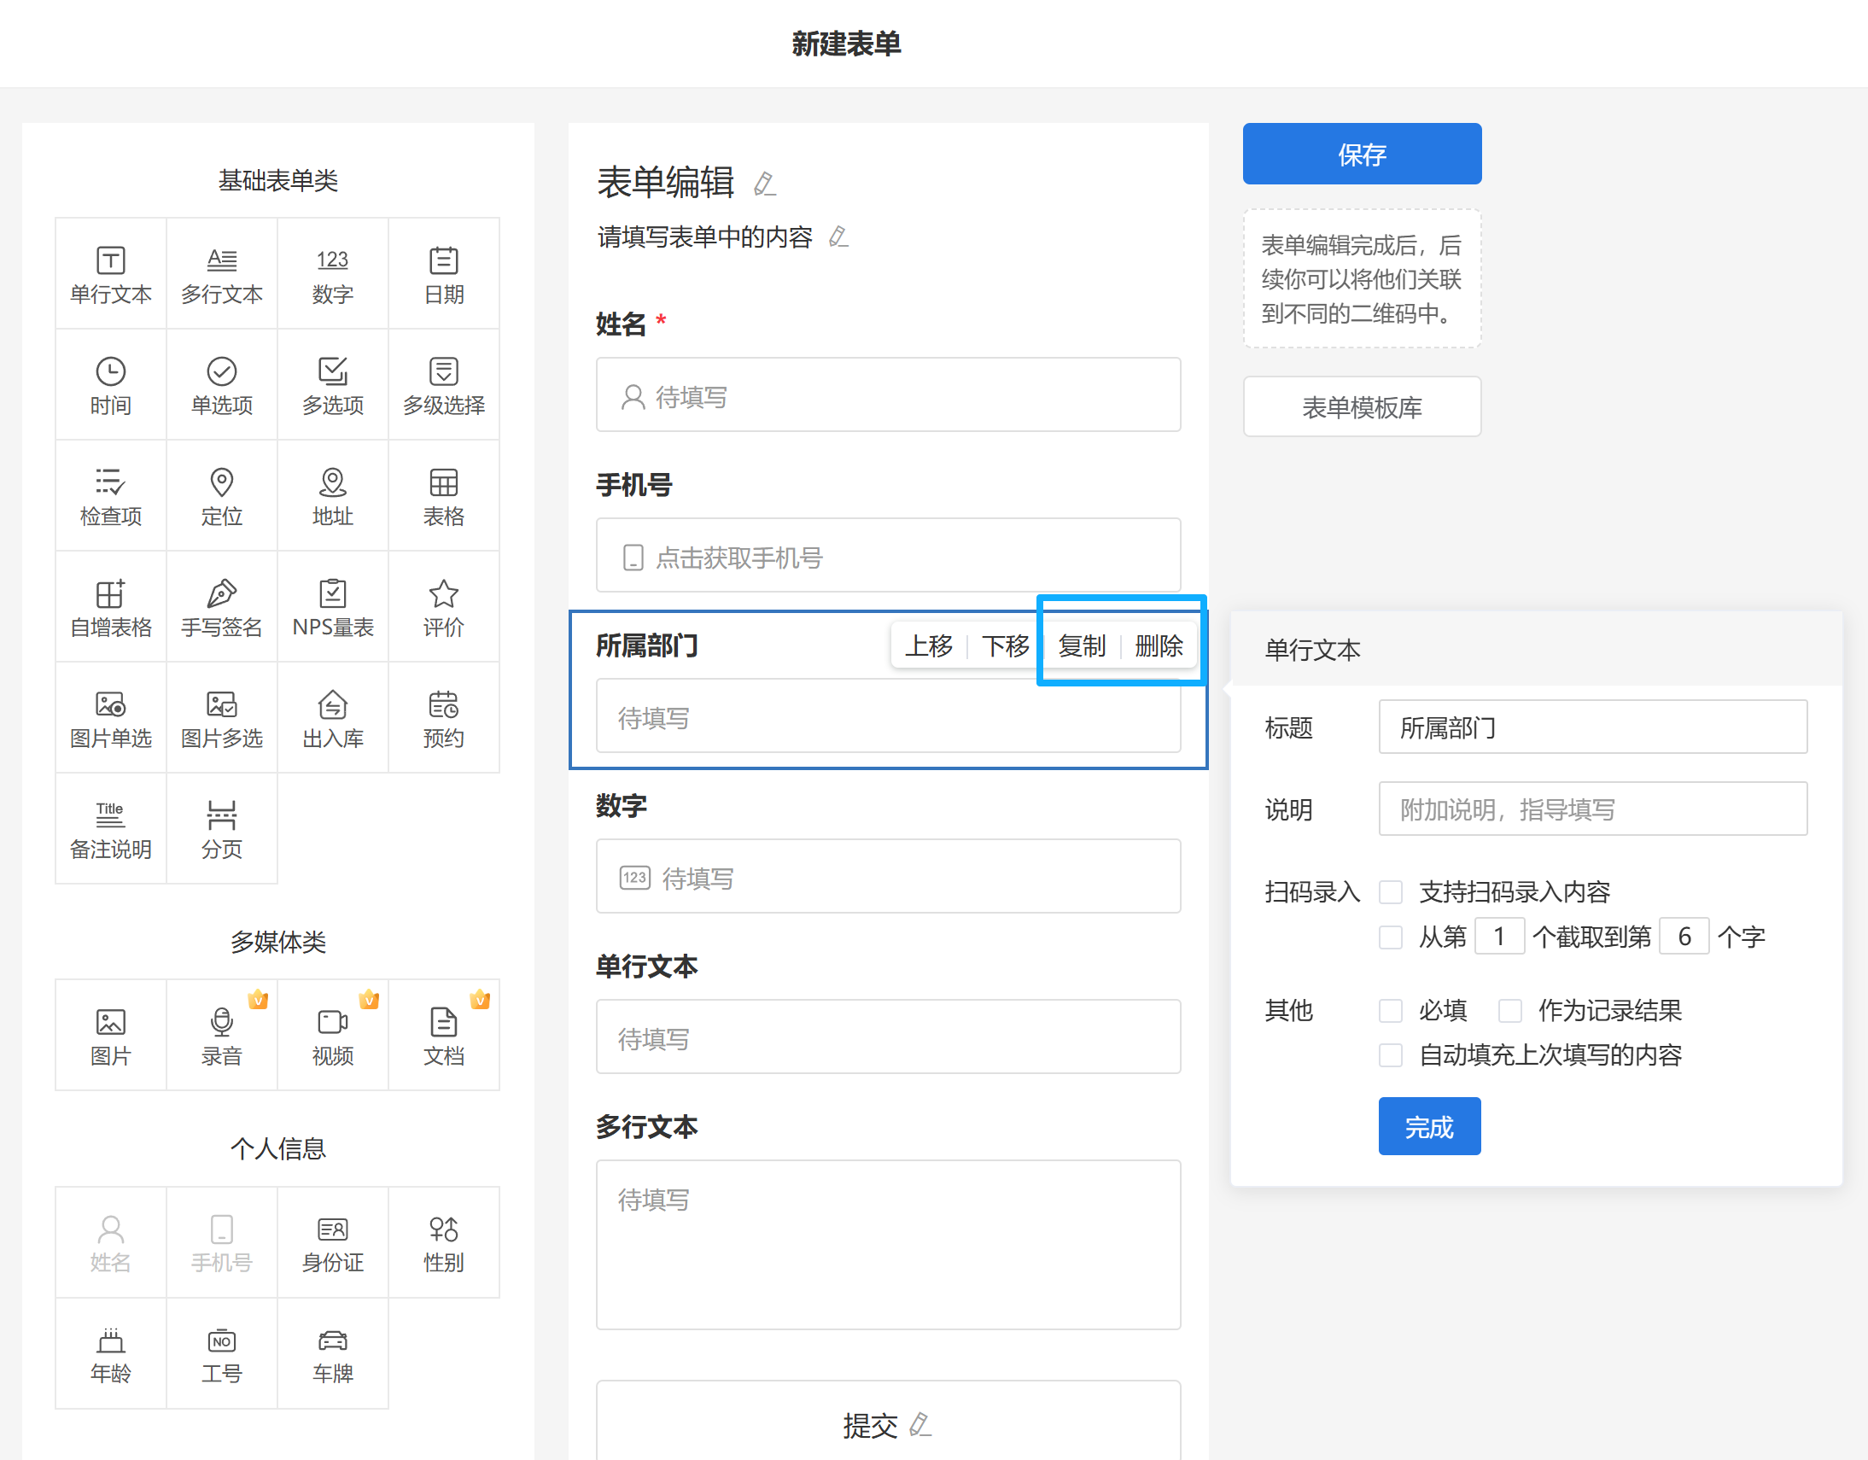Check the 必填 required checkbox
Image resolution: width=1868 pixels, height=1460 pixels.
tap(1391, 1011)
